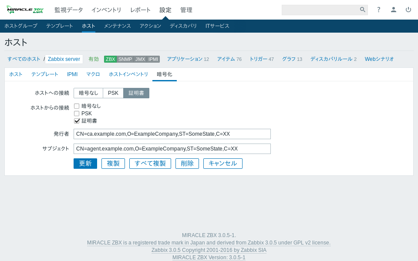This screenshot has height=261, width=418.
Task: Click the SNMP availability badge
Action: click(125, 59)
